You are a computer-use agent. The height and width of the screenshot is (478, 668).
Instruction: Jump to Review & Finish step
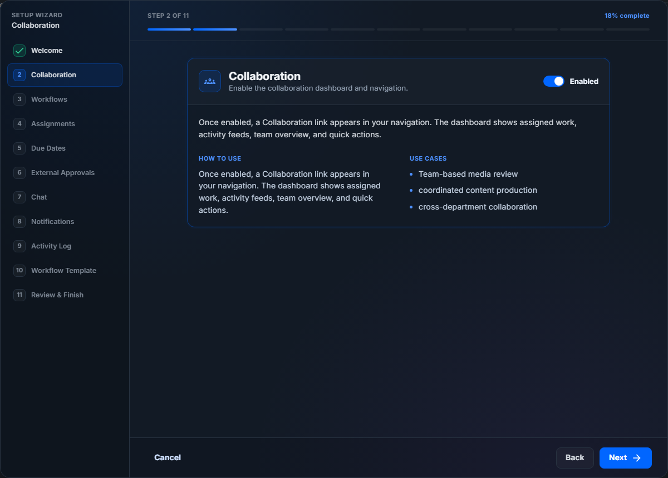pyautogui.click(x=65, y=295)
